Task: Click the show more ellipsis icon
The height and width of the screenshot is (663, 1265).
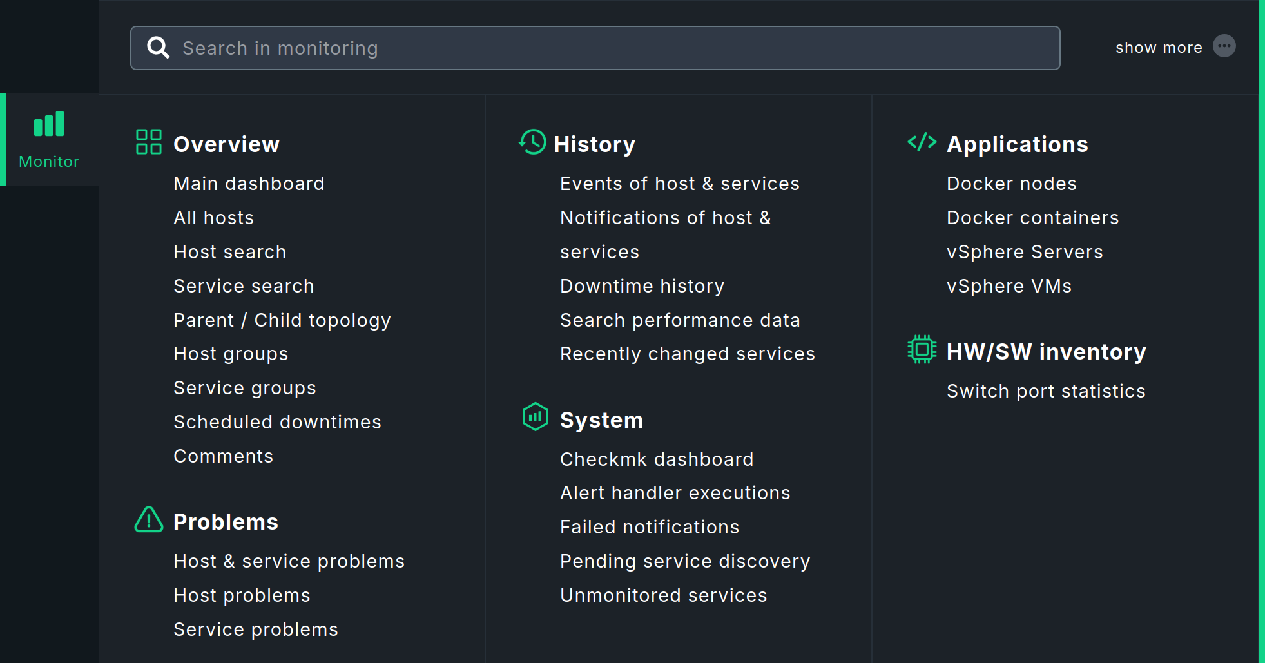Action: point(1225,46)
